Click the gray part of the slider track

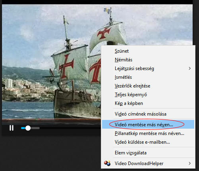35,128
